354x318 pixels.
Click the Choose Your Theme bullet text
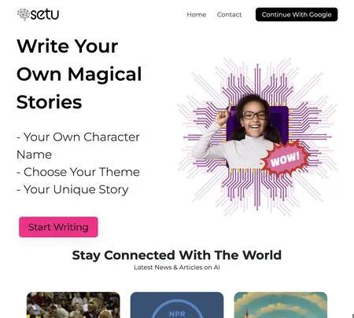(x=78, y=172)
